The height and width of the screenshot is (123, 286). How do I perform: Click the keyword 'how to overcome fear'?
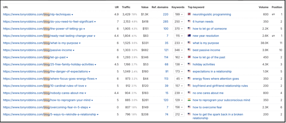pos(207,107)
